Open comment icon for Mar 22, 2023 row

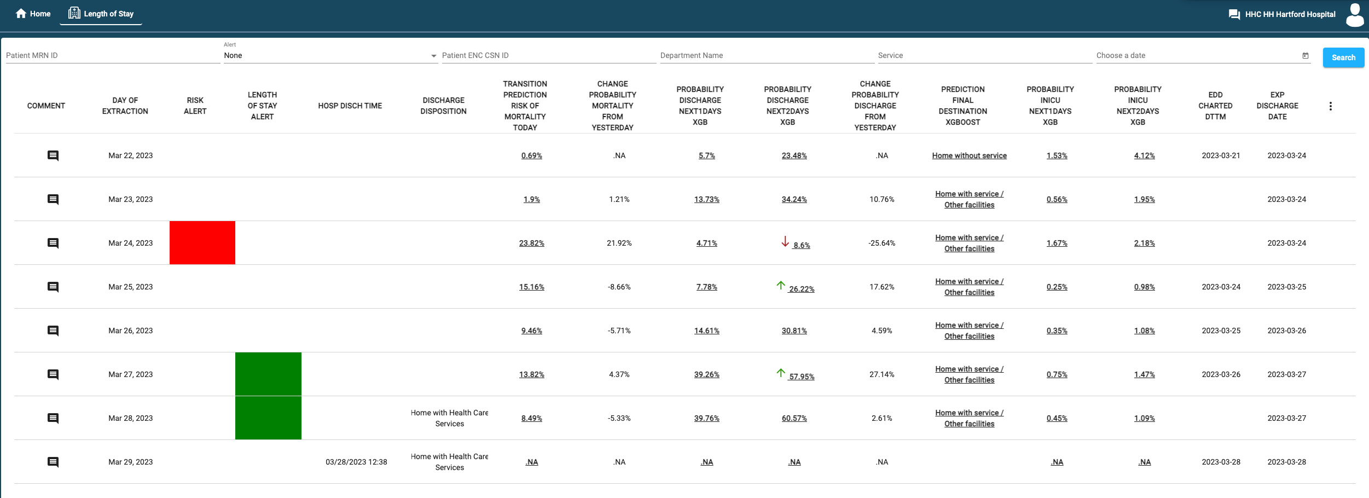tap(53, 156)
